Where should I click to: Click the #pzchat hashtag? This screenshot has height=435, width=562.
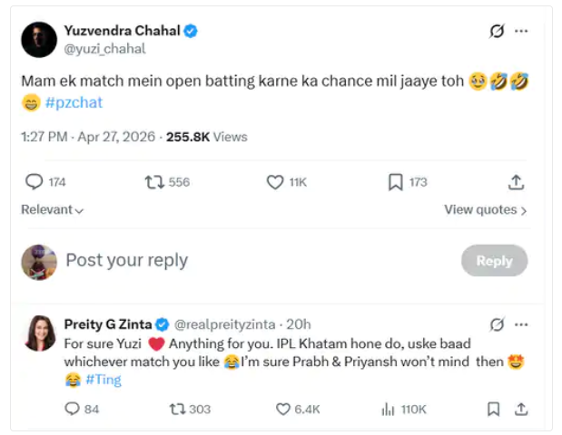point(74,102)
